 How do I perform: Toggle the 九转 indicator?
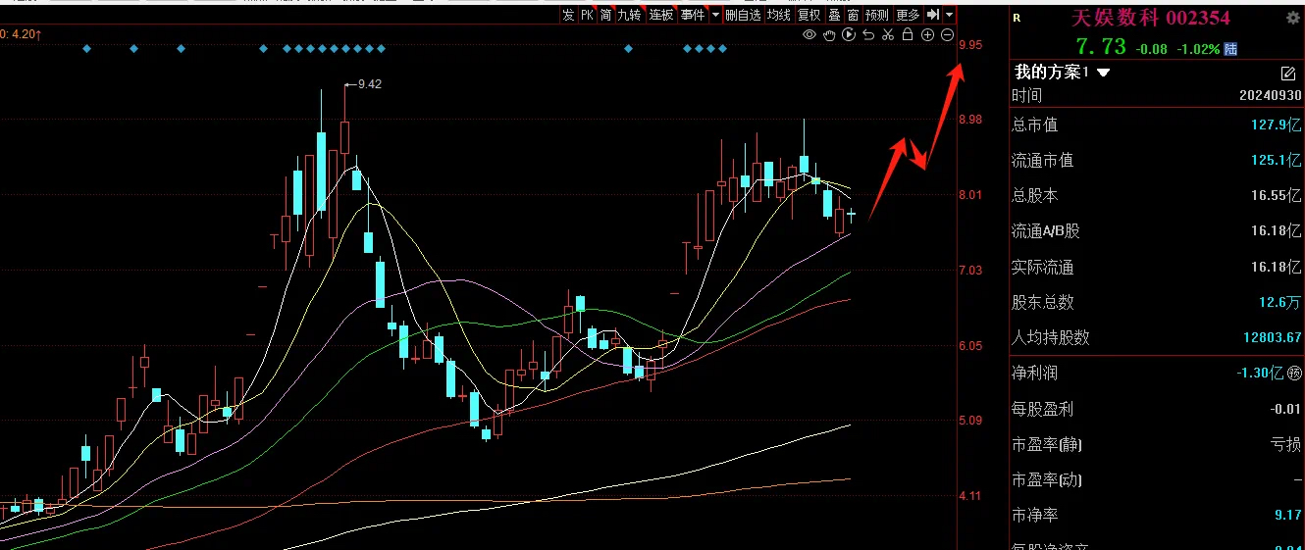click(629, 15)
